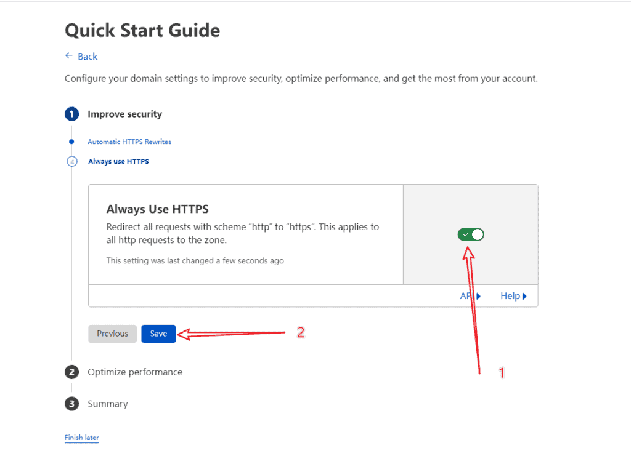
Task: Click the Always Use HTTPS card heading
Action: 157,209
